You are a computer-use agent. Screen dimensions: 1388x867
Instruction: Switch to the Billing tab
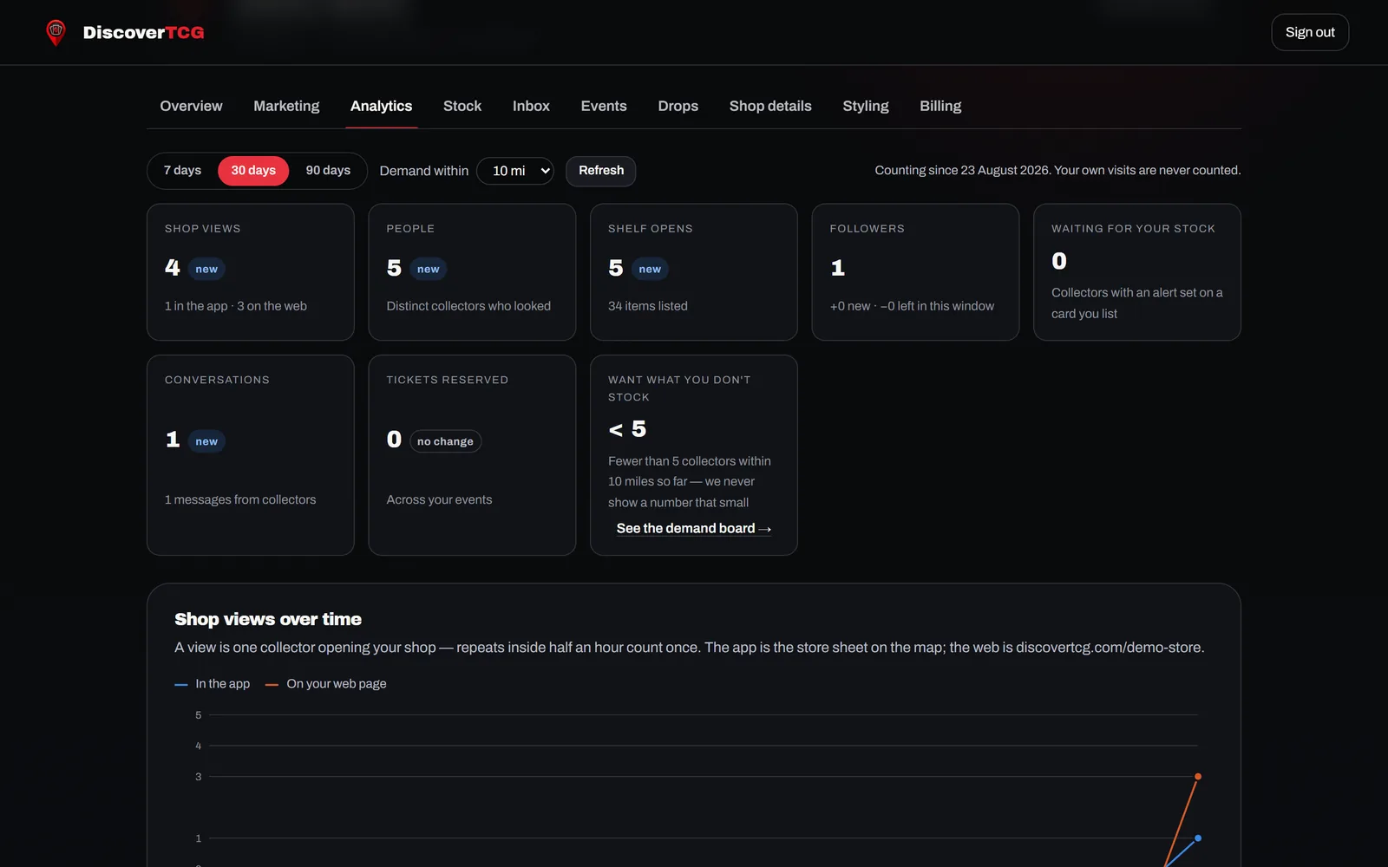pos(940,106)
